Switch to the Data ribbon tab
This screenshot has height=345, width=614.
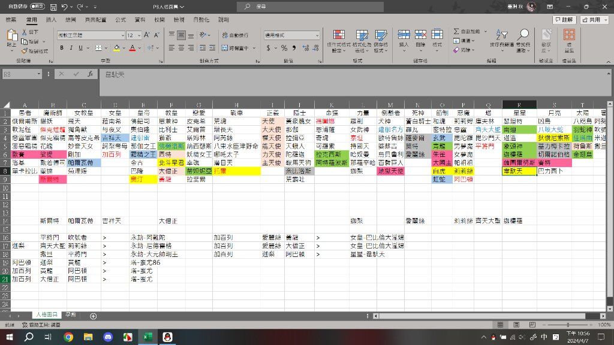pyautogui.click(x=140, y=20)
